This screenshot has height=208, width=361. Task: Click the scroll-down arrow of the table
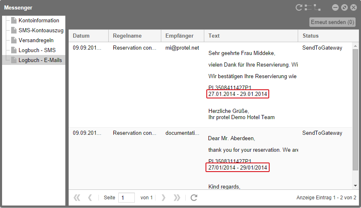[x=355, y=186]
